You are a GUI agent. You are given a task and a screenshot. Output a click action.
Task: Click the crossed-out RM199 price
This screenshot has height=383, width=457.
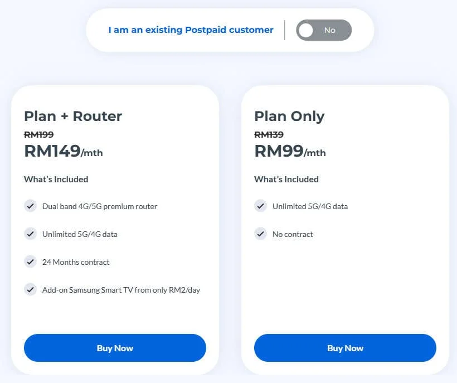(x=39, y=134)
